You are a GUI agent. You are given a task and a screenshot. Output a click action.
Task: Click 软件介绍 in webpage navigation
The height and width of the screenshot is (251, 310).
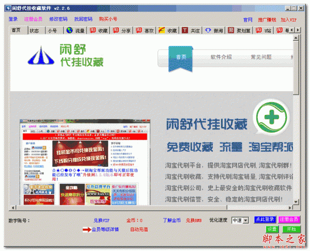tap(221, 57)
